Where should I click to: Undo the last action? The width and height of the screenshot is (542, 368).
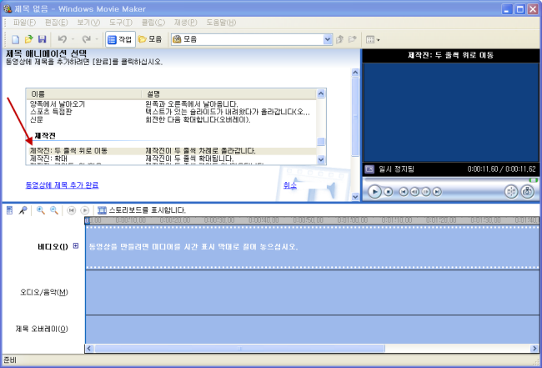(63, 39)
